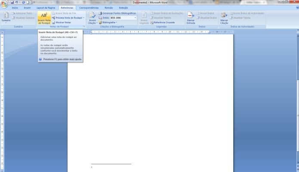Click the Inserir Nota de Rodapé icon
This screenshot has width=299, height=172.
tap(44, 18)
